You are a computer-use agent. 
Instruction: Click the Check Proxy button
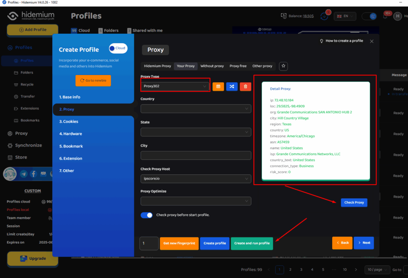pyautogui.click(x=354, y=203)
